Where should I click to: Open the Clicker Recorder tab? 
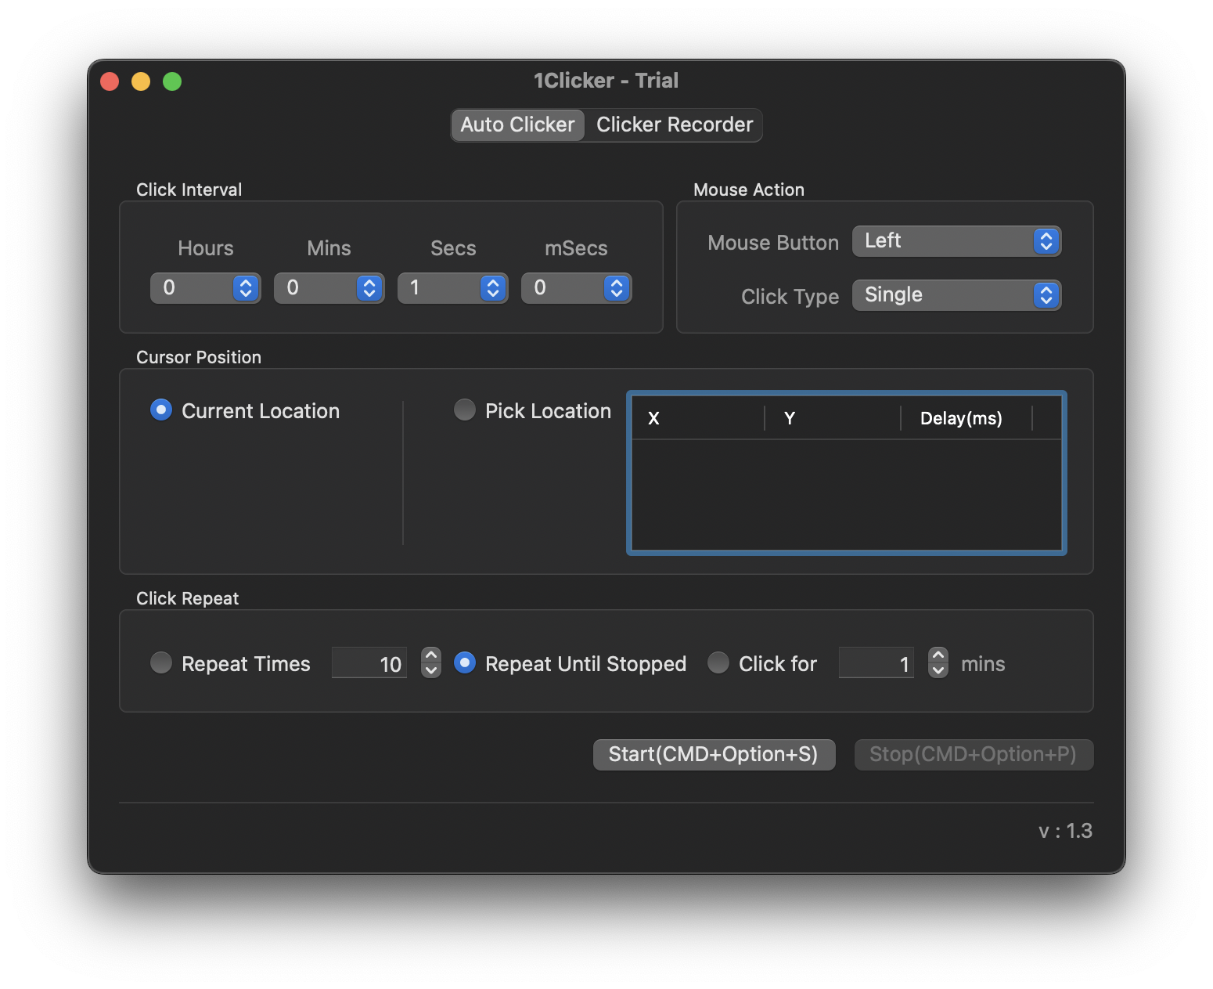[674, 125]
